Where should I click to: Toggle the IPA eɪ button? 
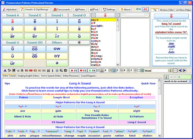coord(145,9)
